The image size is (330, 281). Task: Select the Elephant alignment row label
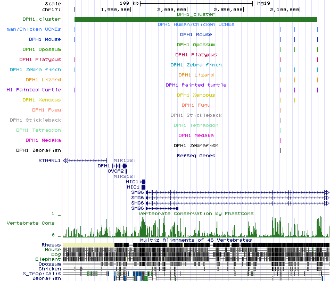point(49,259)
